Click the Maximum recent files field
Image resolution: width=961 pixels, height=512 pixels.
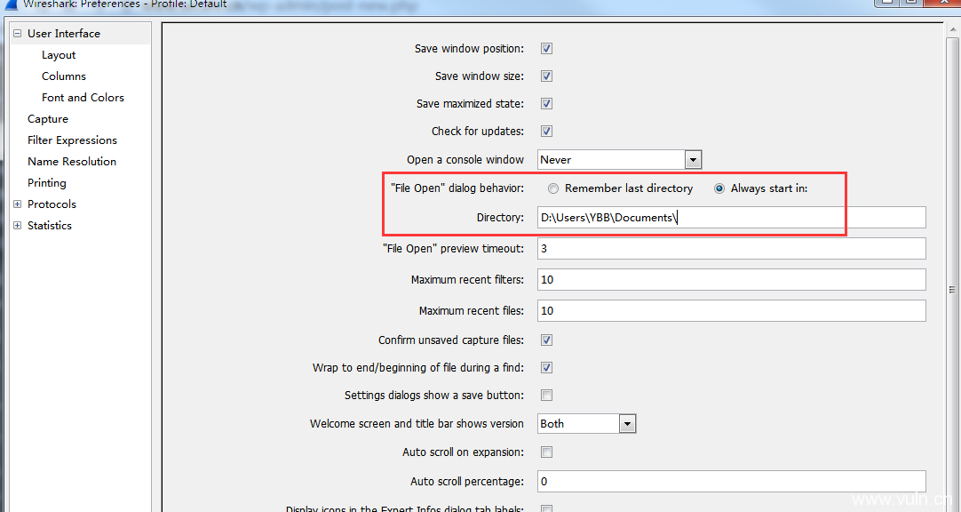click(732, 311)
